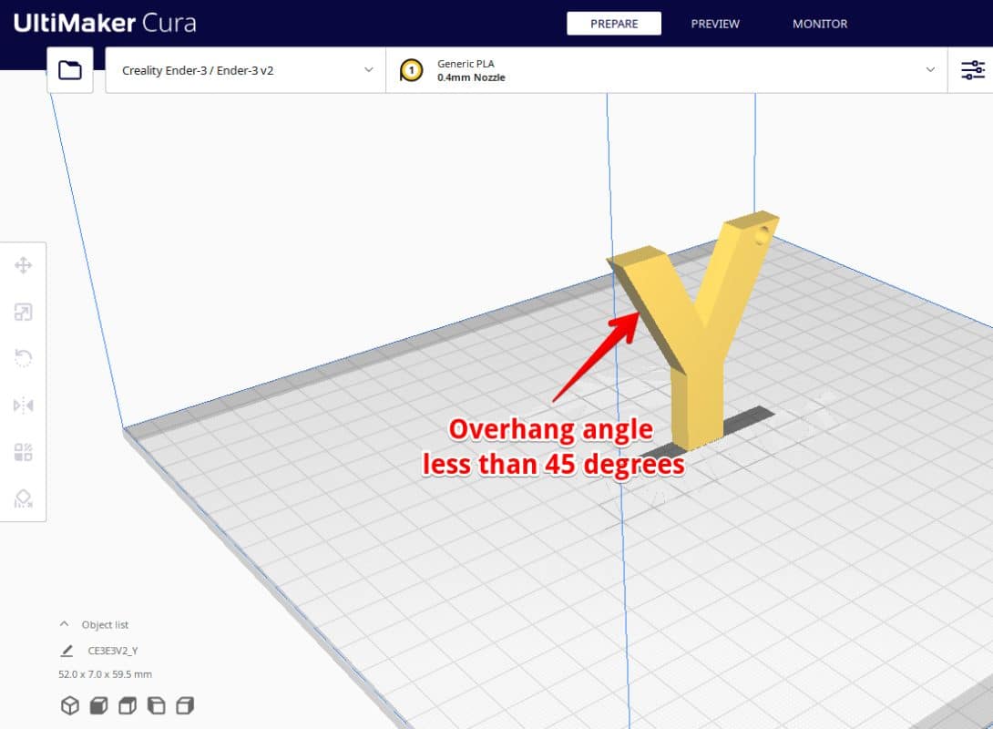Switch to isometric 3D view

[68, 704]
